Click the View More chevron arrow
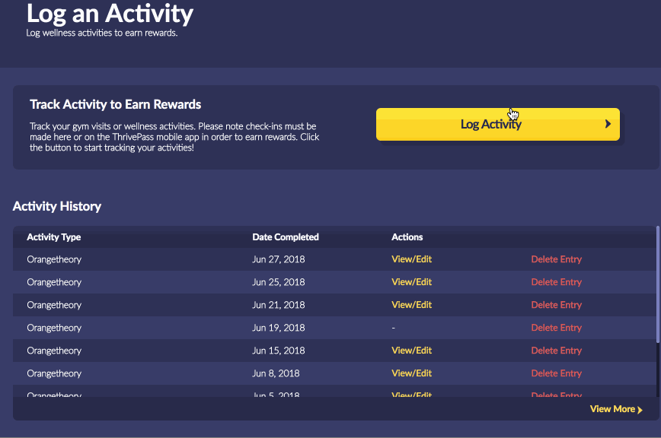The width and height of the screenshot is (661, 438). click(x=640, y=410)
